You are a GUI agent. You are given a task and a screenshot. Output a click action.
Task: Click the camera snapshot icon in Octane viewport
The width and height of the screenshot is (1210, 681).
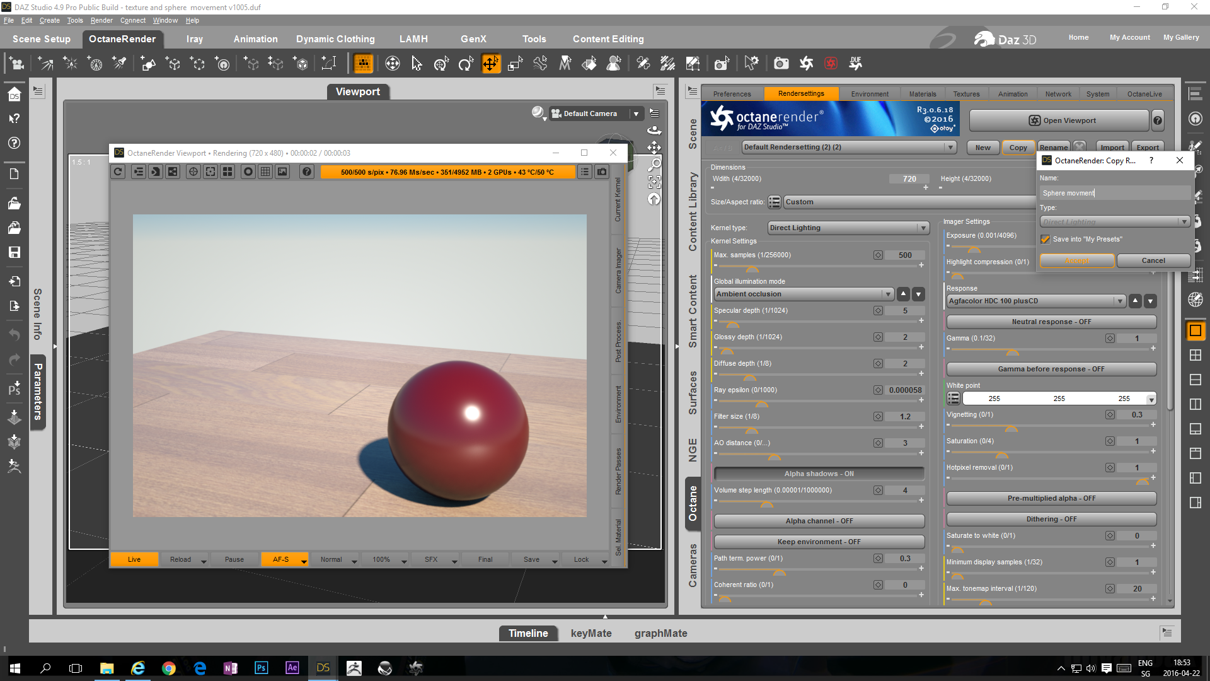(x=602, y=172)
